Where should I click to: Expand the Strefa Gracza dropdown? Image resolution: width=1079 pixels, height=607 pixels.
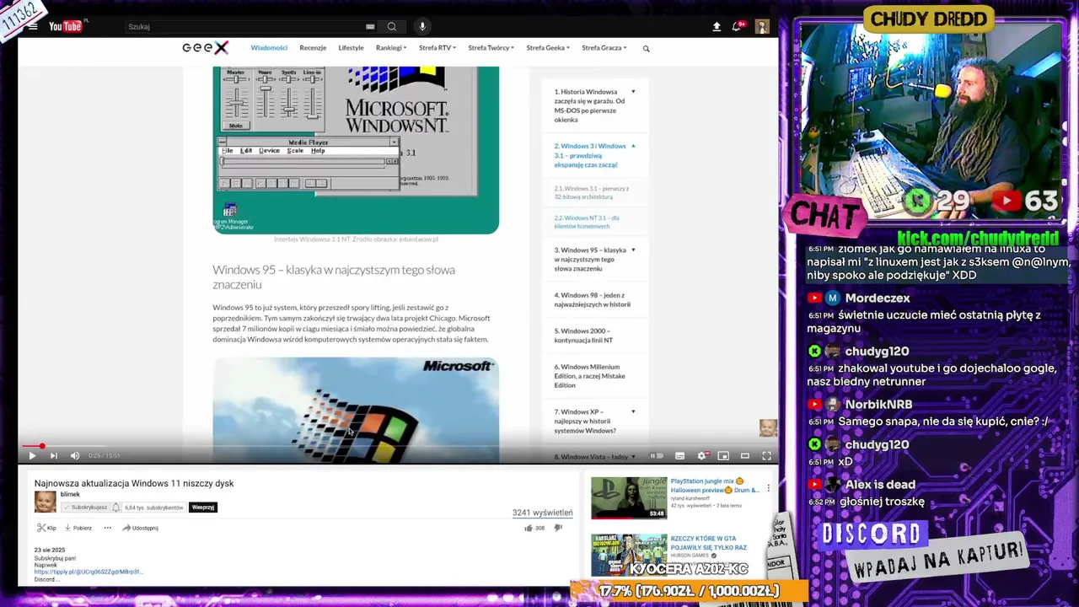[x=604, y=48]
